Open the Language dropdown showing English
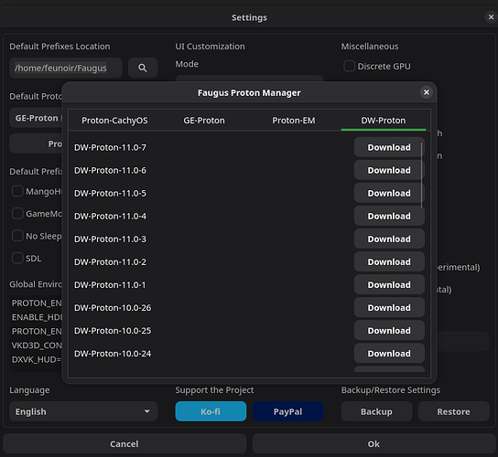Viewport: 498px width, 457px height. pos(83,411)
